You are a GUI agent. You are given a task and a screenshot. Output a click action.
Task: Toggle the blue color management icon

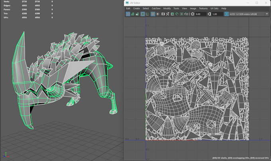point(226,14)
